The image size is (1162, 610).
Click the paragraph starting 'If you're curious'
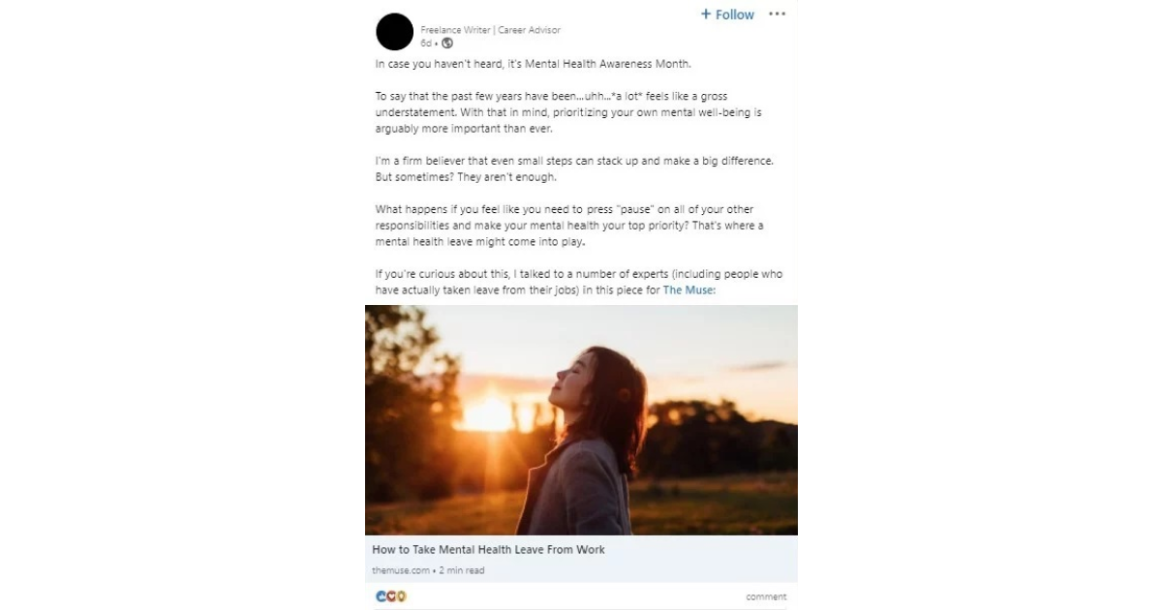pyautogui.click(x=578, y=281)
